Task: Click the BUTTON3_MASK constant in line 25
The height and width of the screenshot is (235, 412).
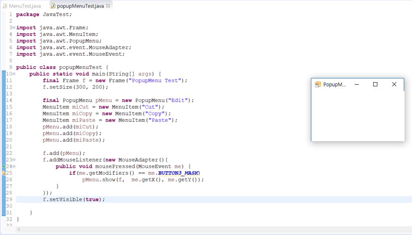Action: [178, 173]
